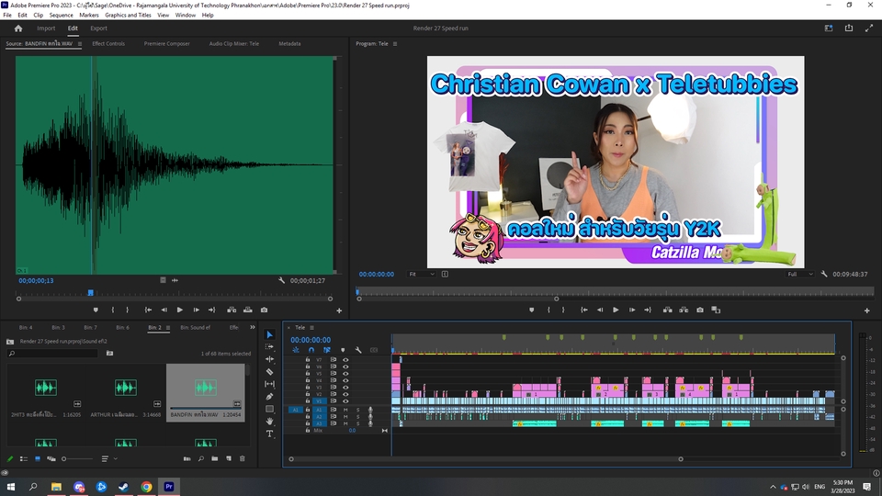Click Automate to Sequence icon
Viewport: 882px width, 496px height.
point(187,459)
